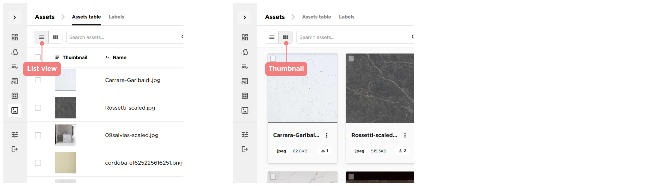Sort by the Thumbnail column header
Screen dimensions: 647x186
(x=71, y=57)
